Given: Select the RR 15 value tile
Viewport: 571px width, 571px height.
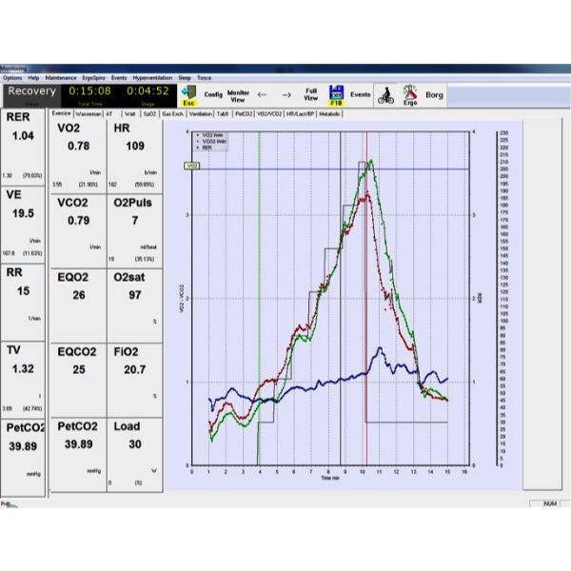Looking at the screenshot, I should (23, 303).
